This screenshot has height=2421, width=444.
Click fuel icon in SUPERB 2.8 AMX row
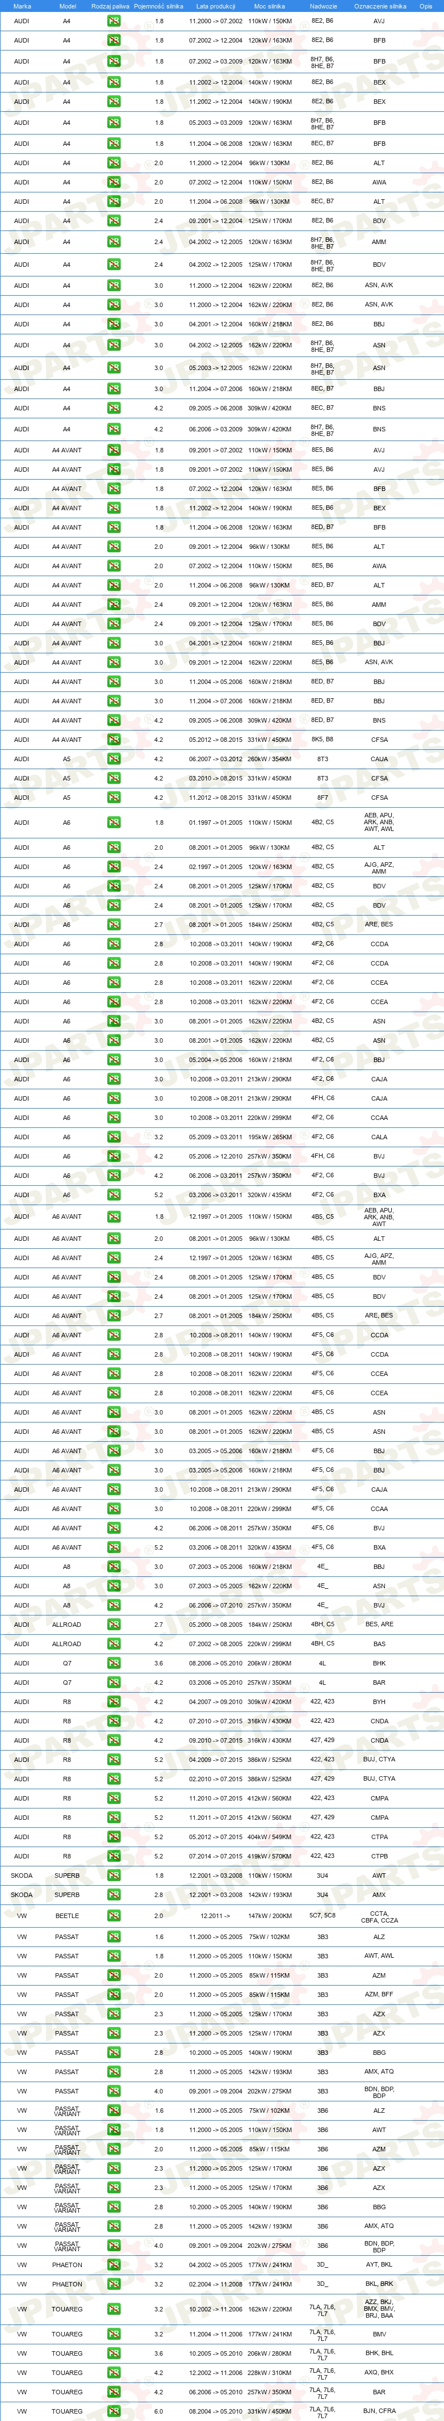[x=114, y=1895]
